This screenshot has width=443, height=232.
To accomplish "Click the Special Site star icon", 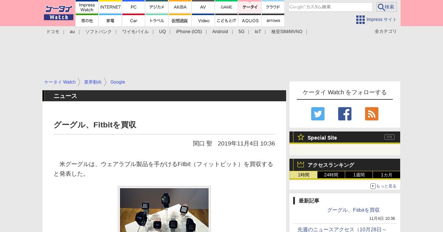I will tap(301, 137).
